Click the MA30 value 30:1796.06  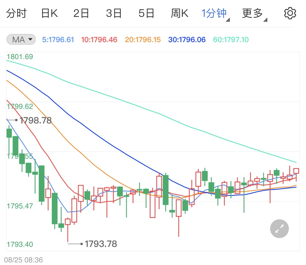187,40
